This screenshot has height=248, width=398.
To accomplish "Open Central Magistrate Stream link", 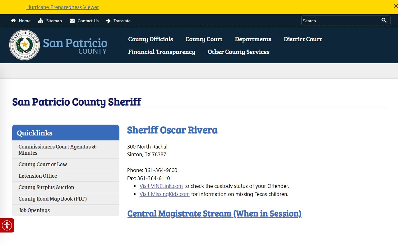I will pos(214,214).
